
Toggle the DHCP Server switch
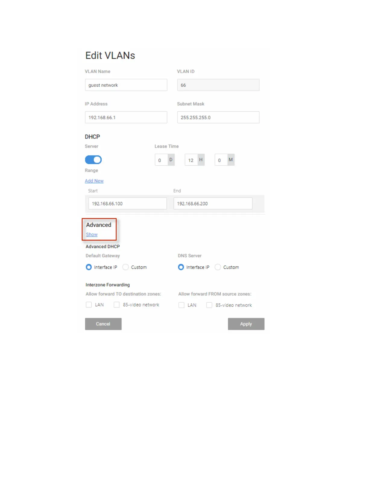pyautogui.click(x=93, y=160)
